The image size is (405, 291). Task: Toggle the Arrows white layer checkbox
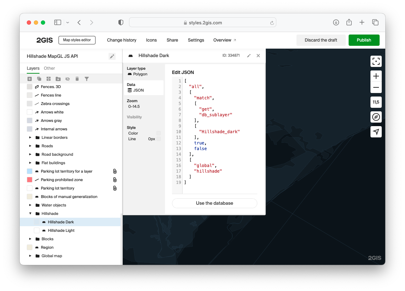coord(30,112)
